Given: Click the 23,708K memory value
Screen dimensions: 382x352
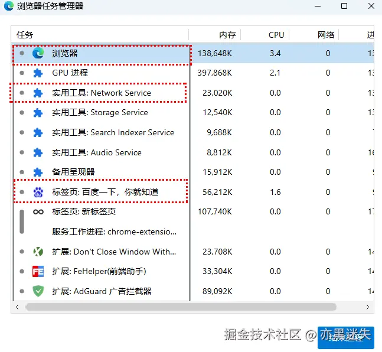Looking at the screenshot, I should [217, 252].
